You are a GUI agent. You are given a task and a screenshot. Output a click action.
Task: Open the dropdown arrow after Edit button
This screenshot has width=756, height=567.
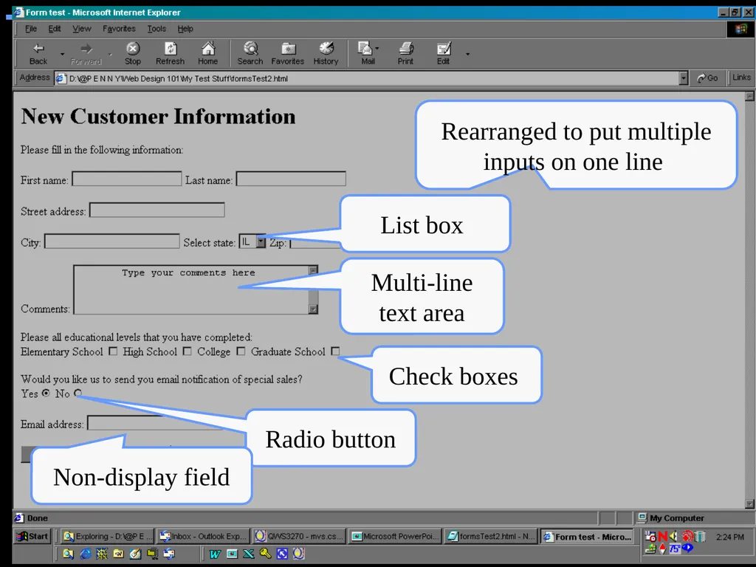click(467, 54)
